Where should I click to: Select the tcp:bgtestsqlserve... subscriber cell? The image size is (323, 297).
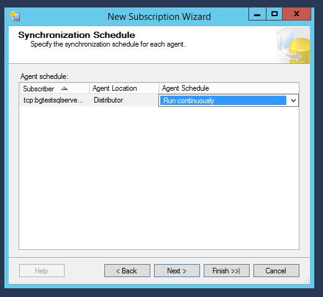click(54, 100)
